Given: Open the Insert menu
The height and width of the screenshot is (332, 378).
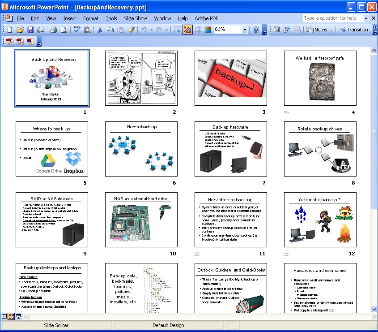Looking at the screenshot, I should (69, 18).
